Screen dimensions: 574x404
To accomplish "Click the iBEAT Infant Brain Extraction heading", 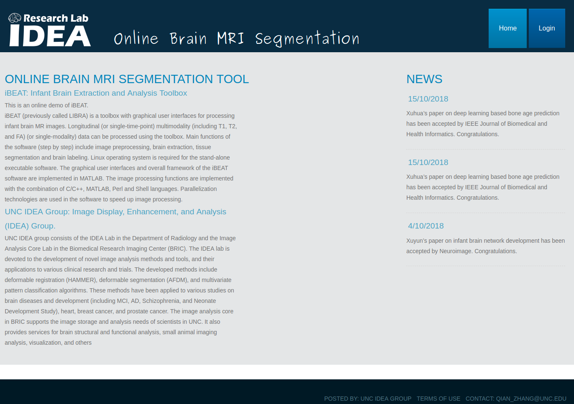I will click(x=96, y=93).
